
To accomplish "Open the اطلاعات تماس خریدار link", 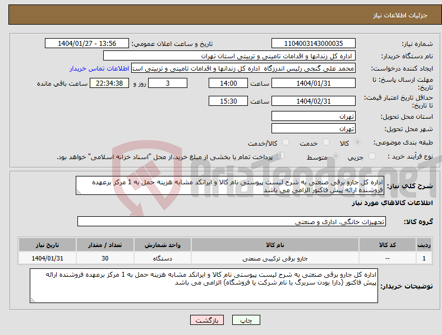I will (99, 68).
